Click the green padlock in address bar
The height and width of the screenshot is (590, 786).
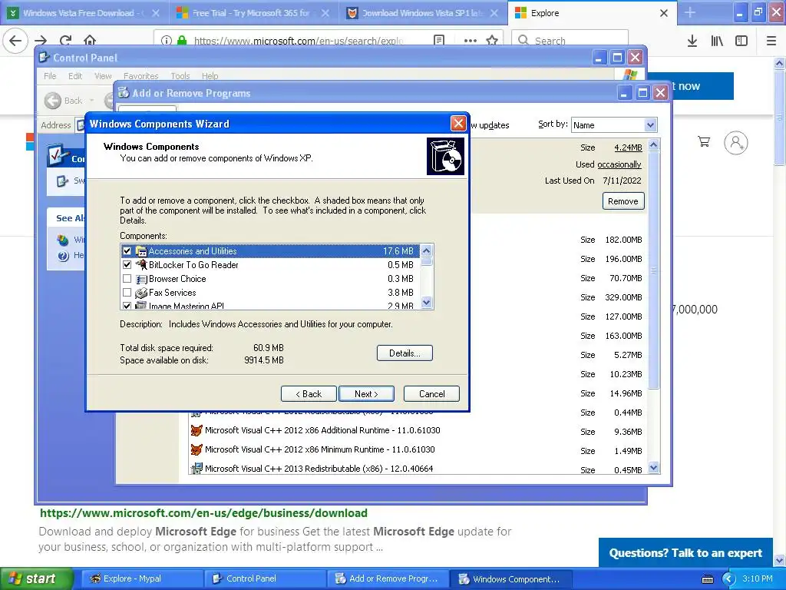pos(182,41)
